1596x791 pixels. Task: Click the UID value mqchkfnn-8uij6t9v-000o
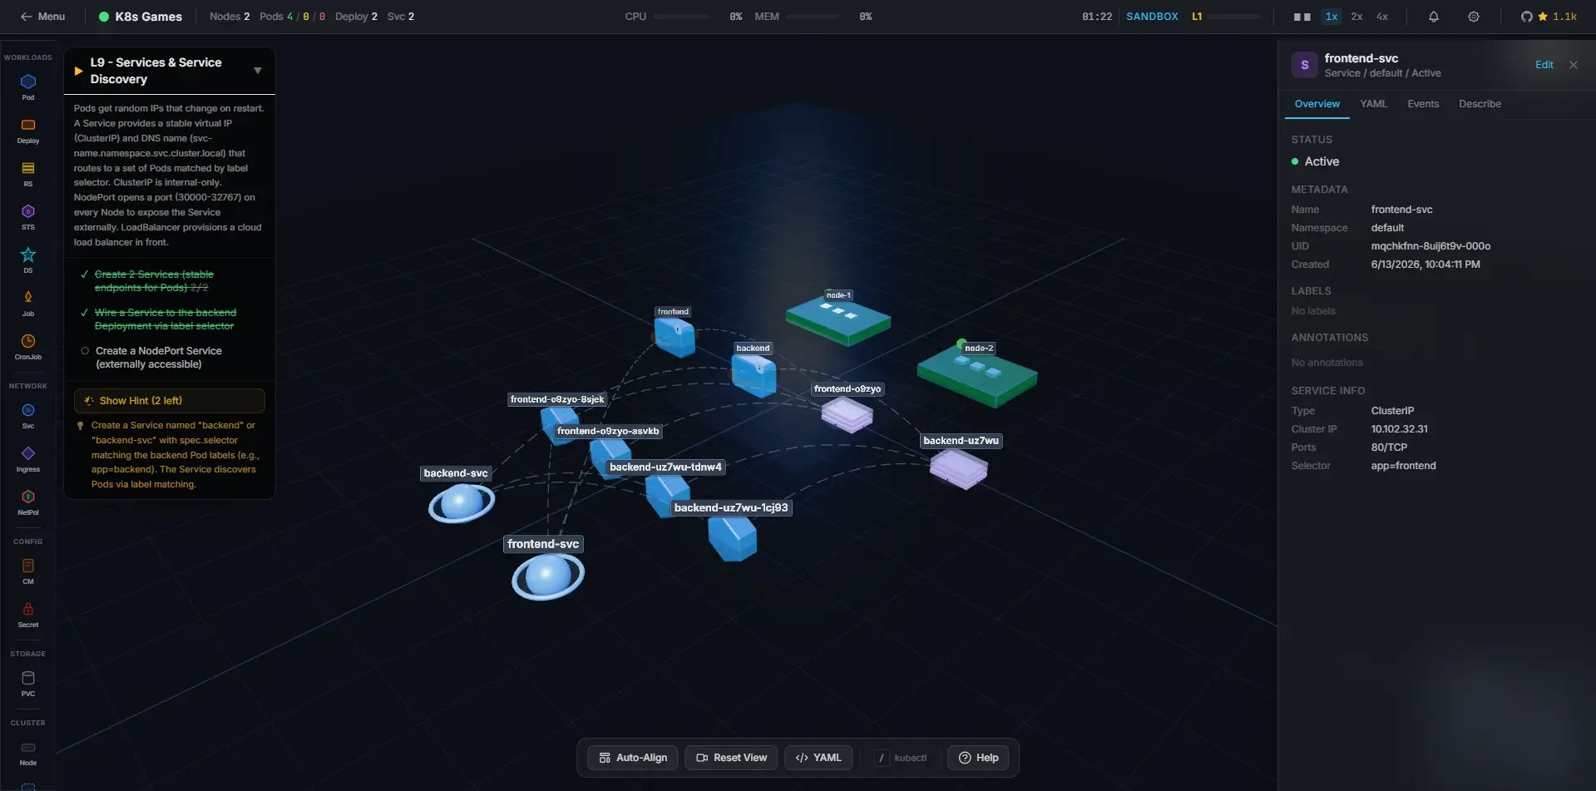(1430, 246)
